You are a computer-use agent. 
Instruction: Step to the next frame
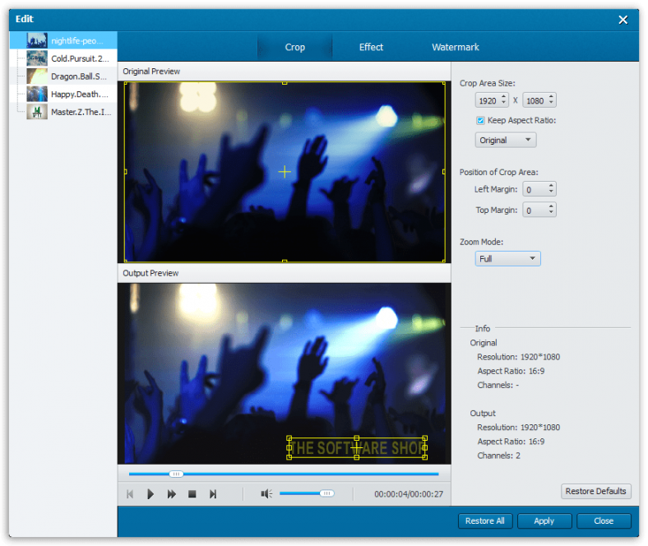pyautogui.click(x=213, y=494)
